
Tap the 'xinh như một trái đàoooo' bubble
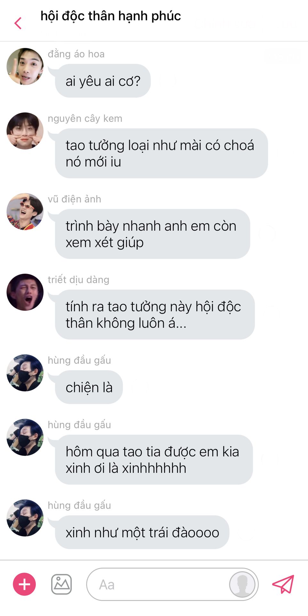142,532
